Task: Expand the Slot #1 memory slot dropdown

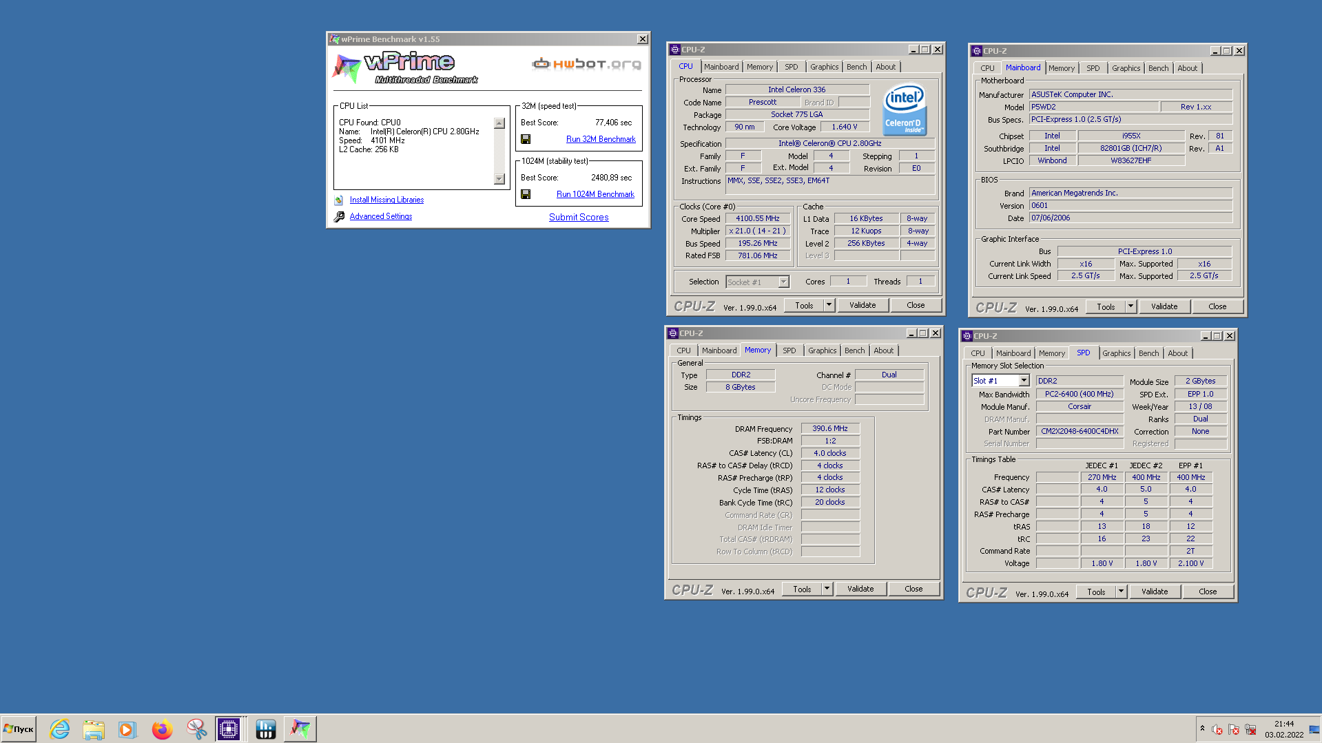Action: [x=1024, y=381]
